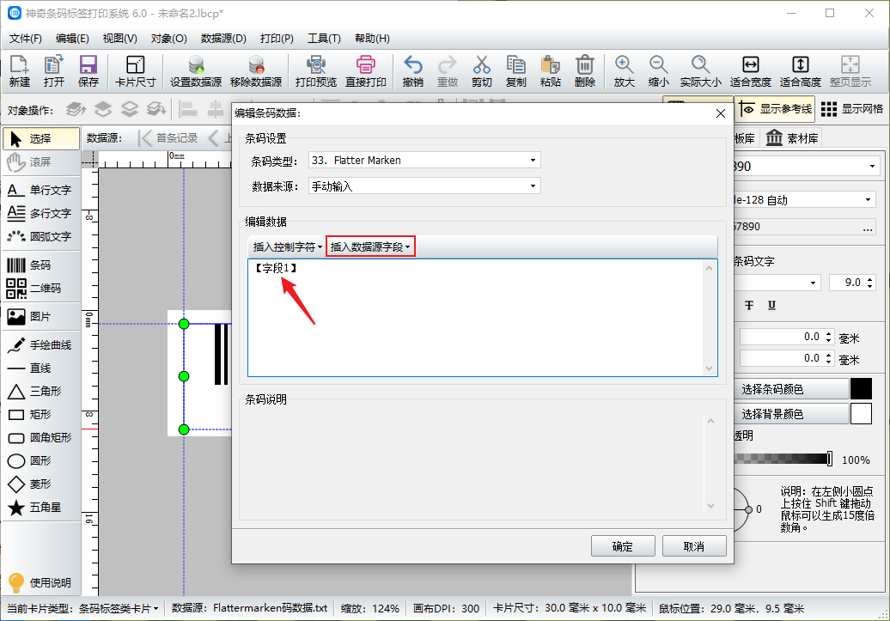This screenshot has width=890, height=621.
Task: Open 打印预览 print preview
Action: point(315,71)
